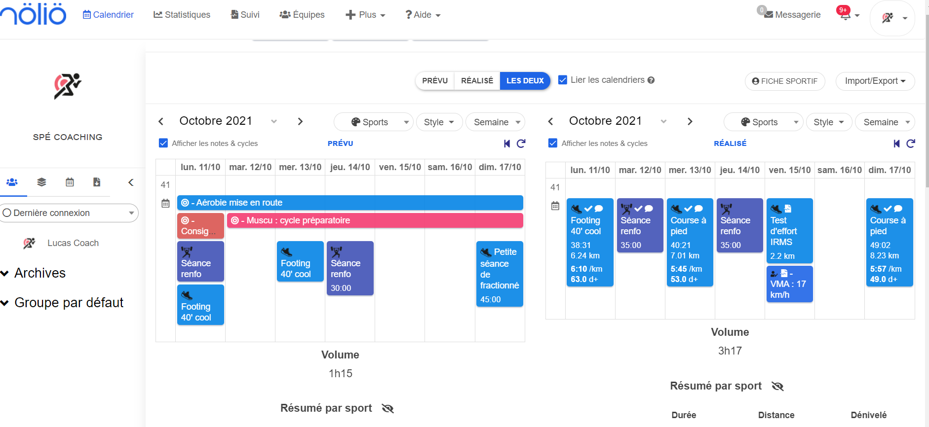
Task: Toggle notes & cycles in Prévu calendar
Action: (x=163, y=143)
